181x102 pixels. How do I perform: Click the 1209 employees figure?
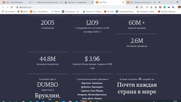(x=92, y=23)
